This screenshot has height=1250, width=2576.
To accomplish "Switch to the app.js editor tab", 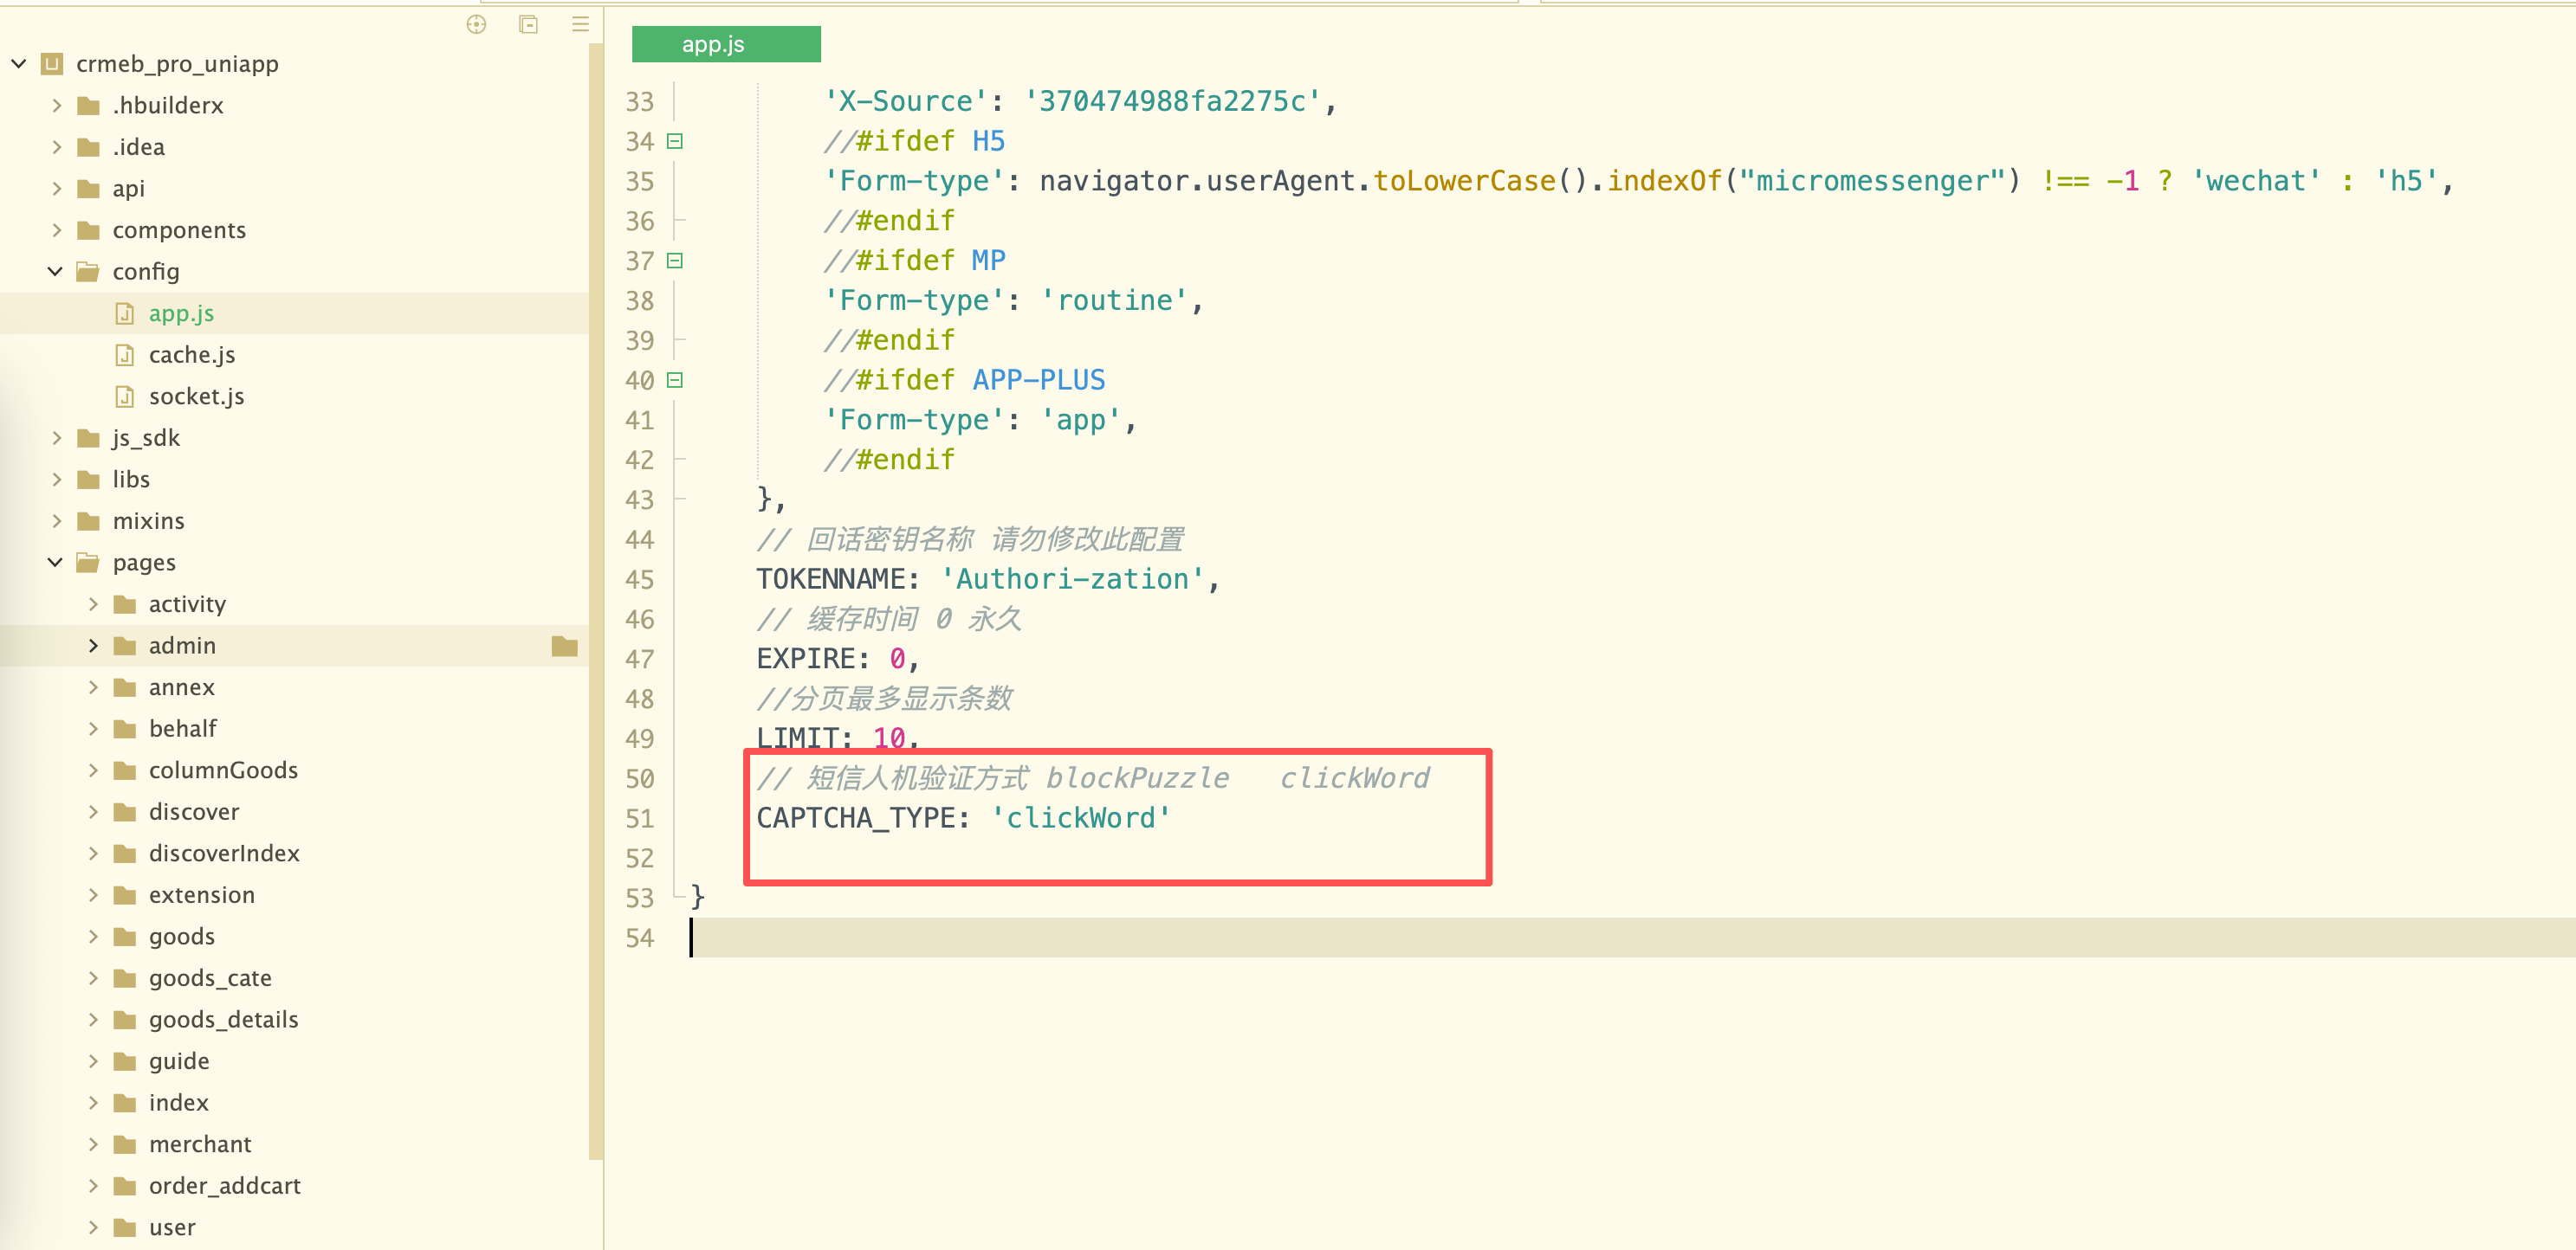I will point(725,45).
